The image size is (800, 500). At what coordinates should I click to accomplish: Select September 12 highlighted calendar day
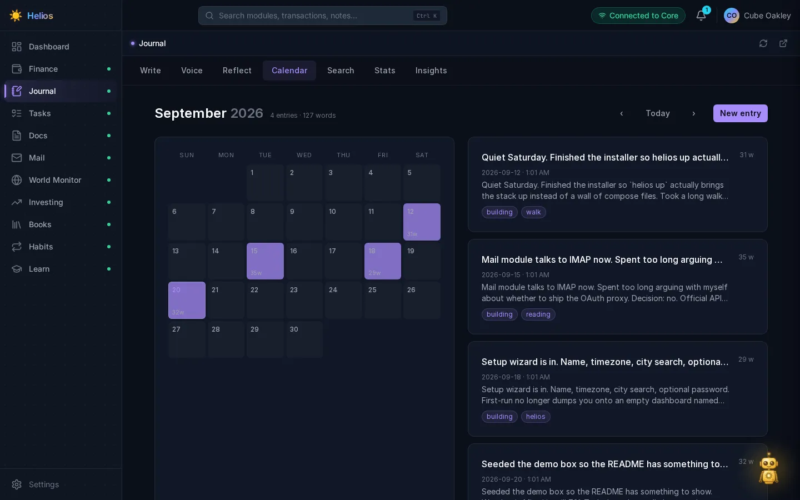422,222
